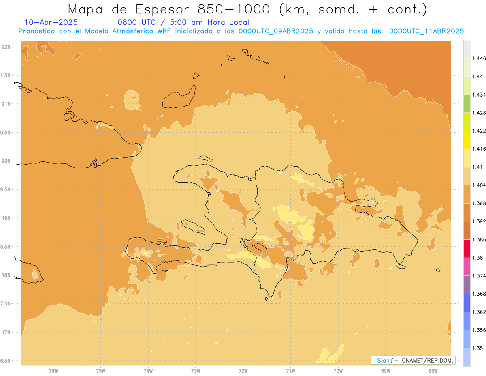Click the legend value '1.404'
This screenshot has width=486, height=376.
pyautogui.click(x=479, y=185)
